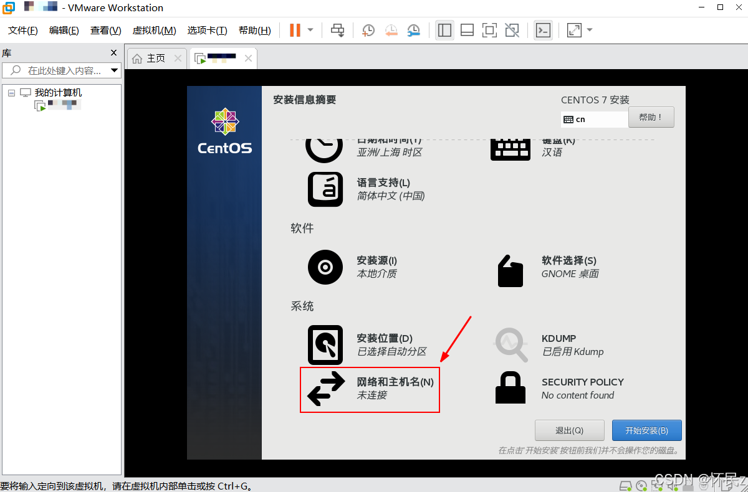Click the 已启用 Kdump text

pos(573,351)
